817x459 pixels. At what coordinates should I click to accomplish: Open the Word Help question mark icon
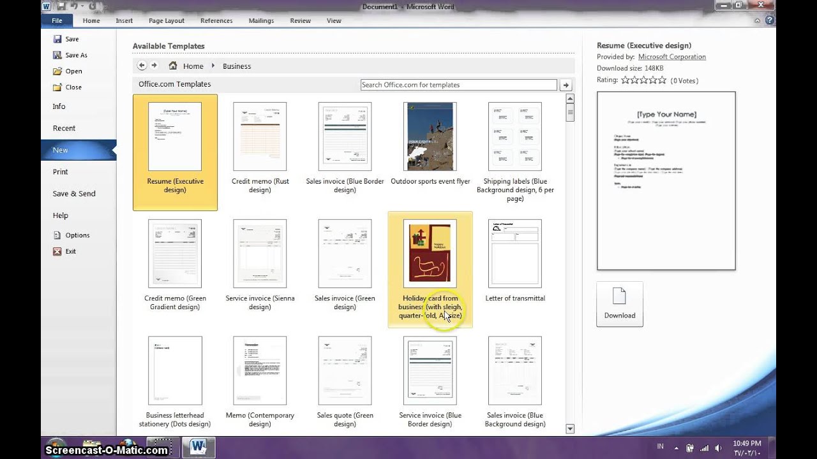[x=770, y=20]
